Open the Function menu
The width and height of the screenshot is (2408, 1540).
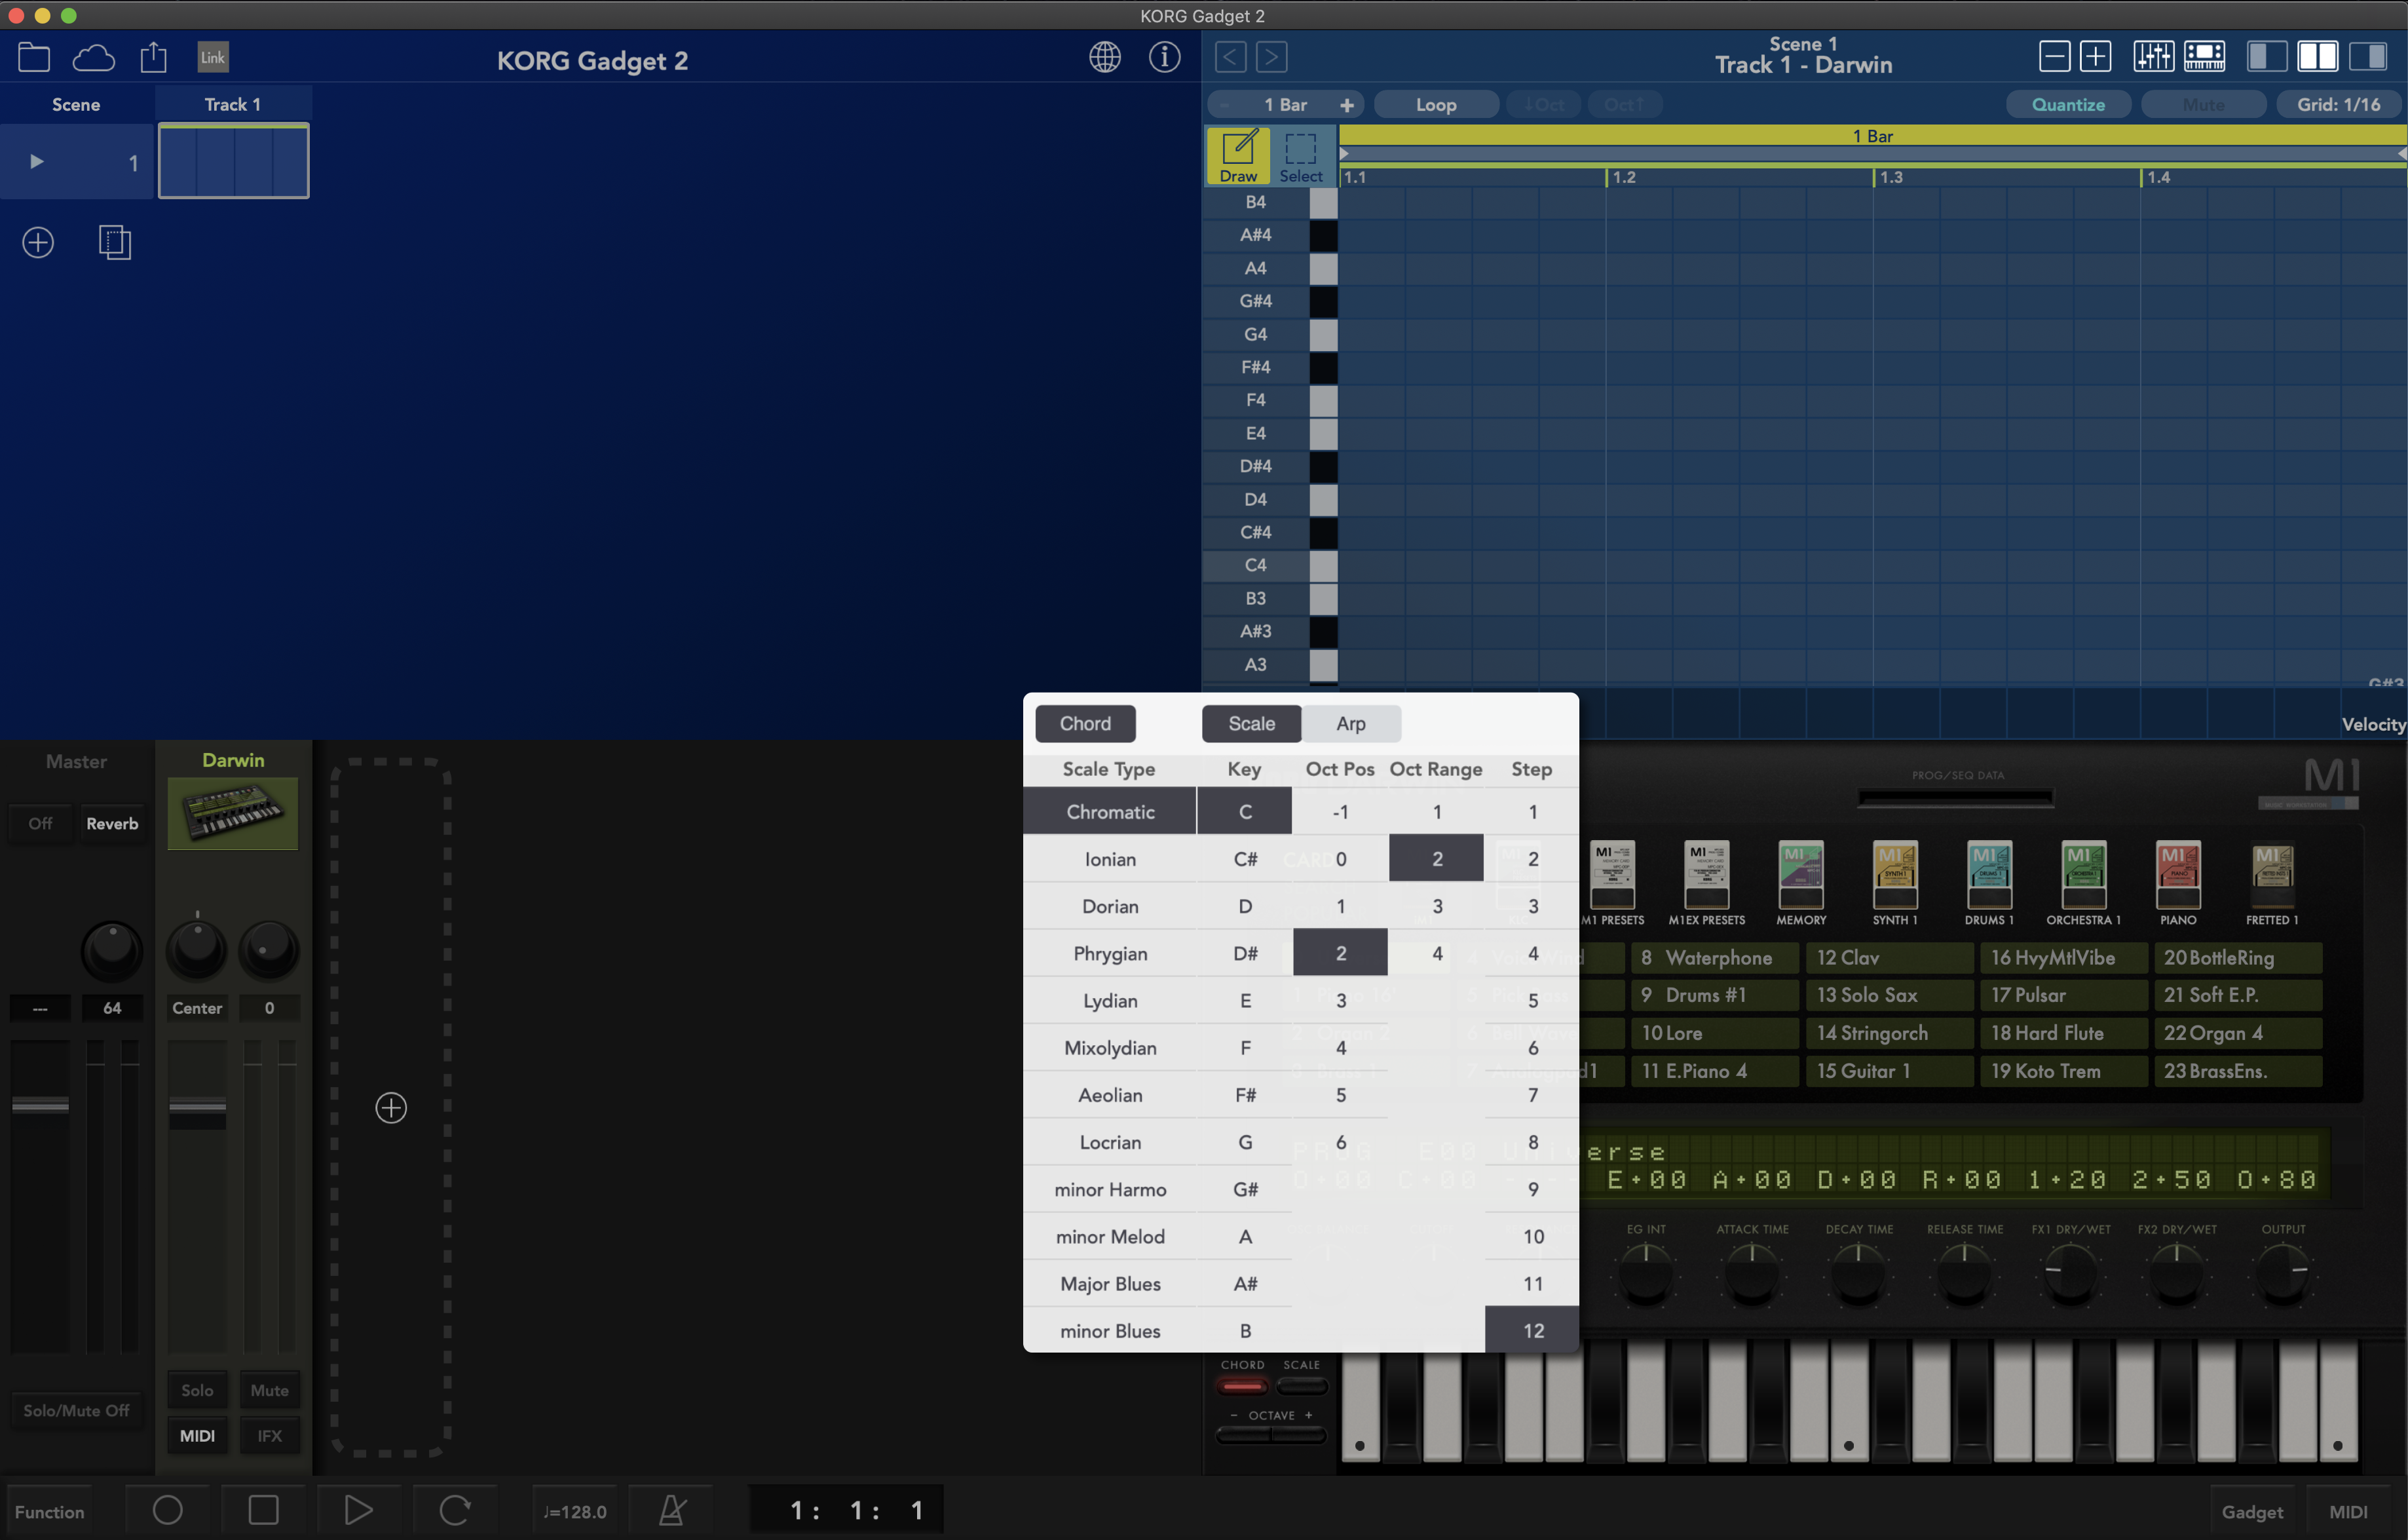pyautogui.click(x=49, y=1511)
